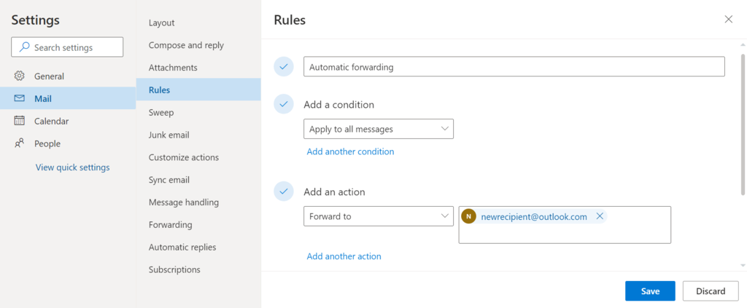Click the search magnifier icon

[x=24, y=47]
